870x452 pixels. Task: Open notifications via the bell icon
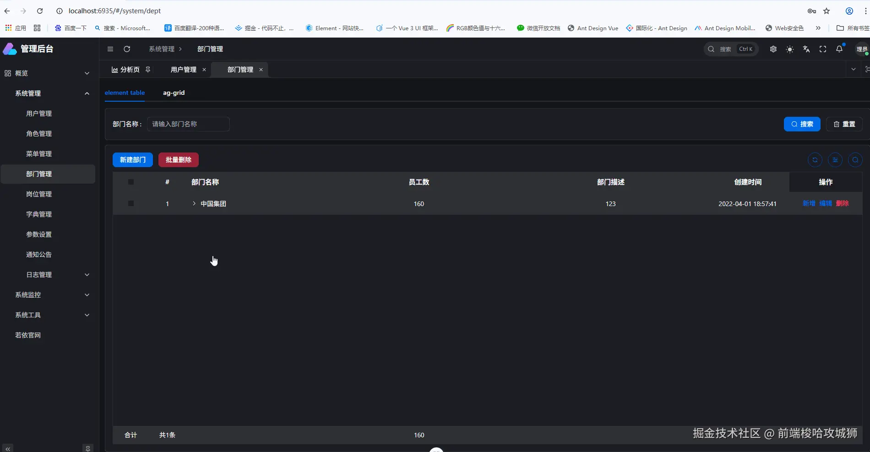click(x=839, y=49)
